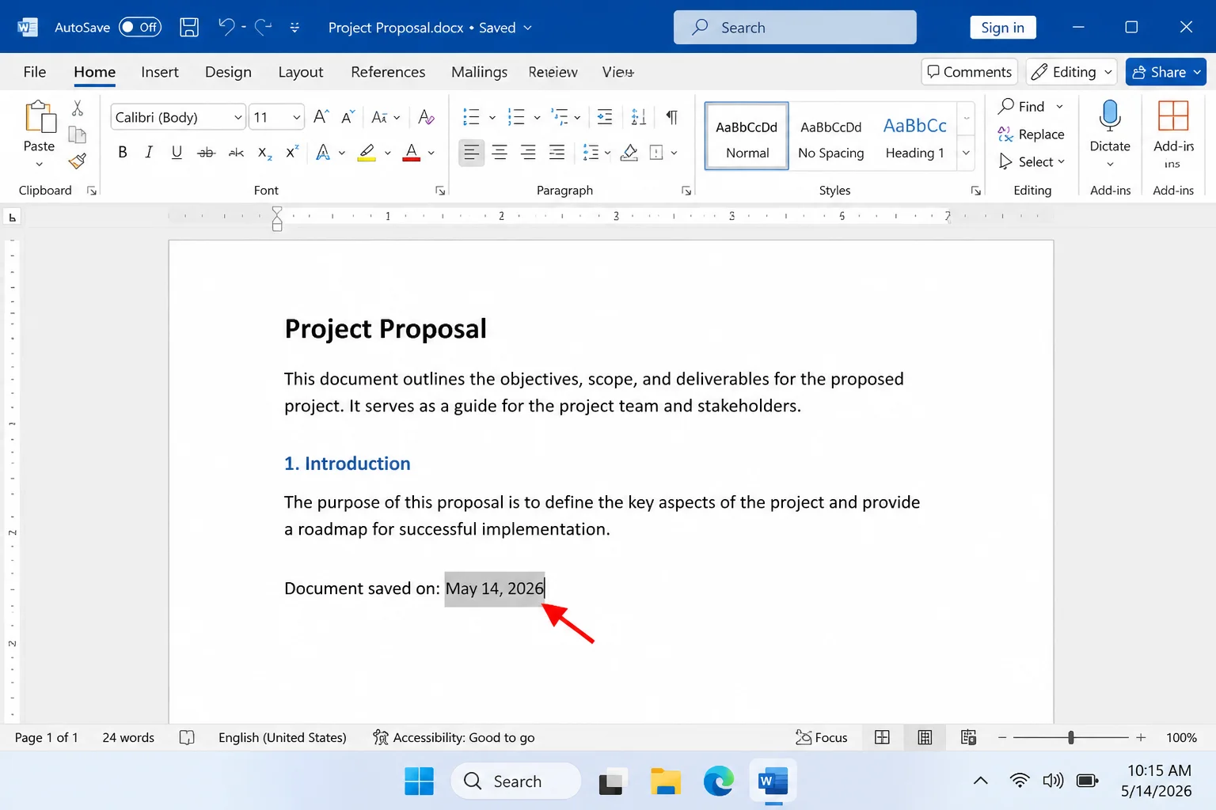Click the Copy icon in Clipboard group
The height and width of the screenshot is (810, 1216).
point(78,134)
